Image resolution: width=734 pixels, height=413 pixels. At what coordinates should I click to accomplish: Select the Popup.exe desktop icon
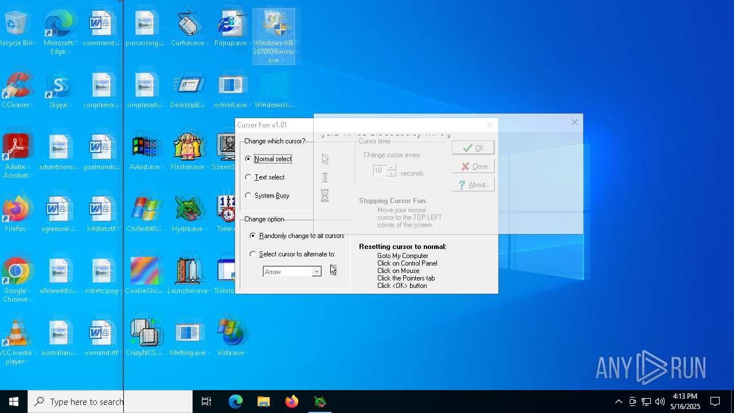(231, 29)
